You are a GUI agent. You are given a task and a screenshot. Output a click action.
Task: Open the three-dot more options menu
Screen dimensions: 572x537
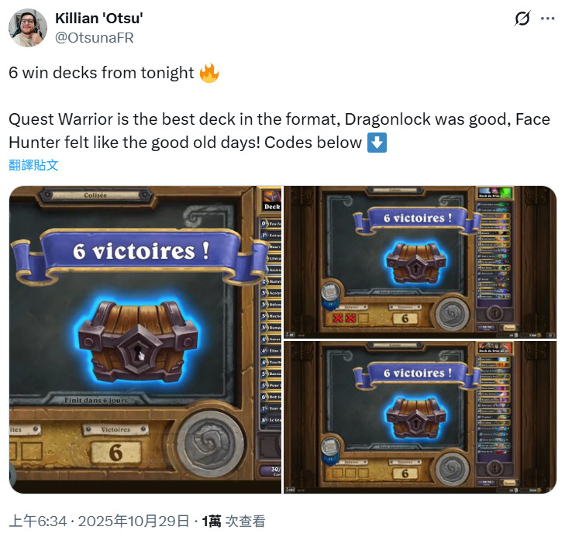(547, 19)
